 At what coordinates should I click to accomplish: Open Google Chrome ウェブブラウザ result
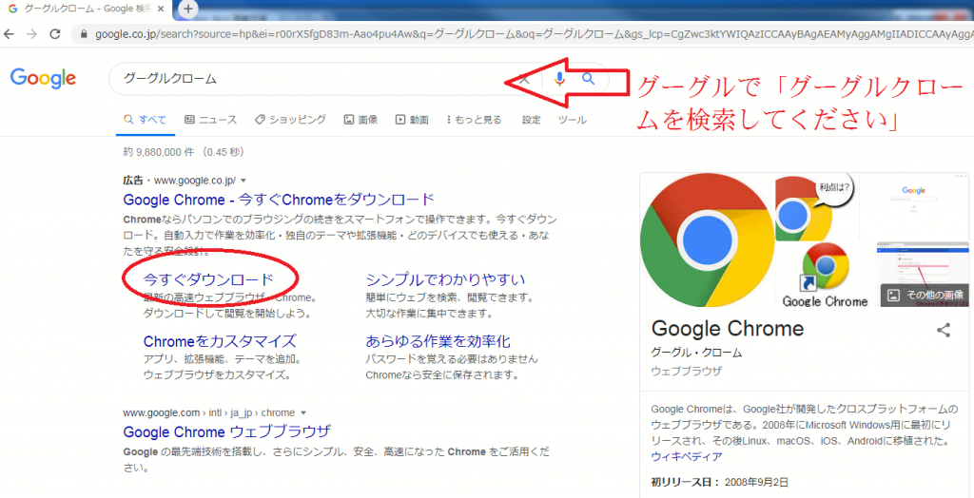(226, 431)
